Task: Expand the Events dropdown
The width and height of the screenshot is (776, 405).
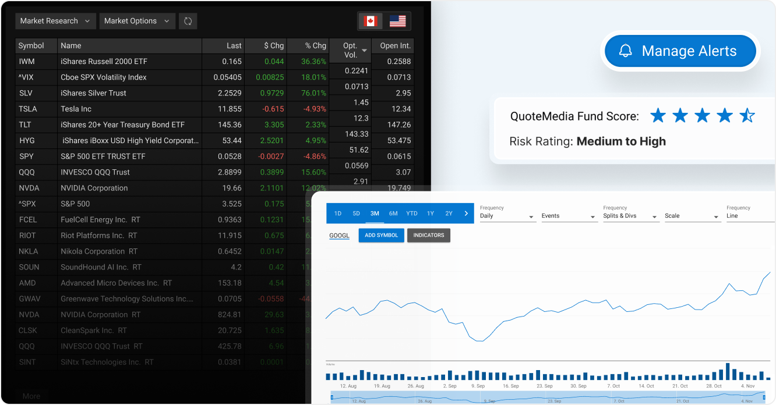Action: coord(569,215)
